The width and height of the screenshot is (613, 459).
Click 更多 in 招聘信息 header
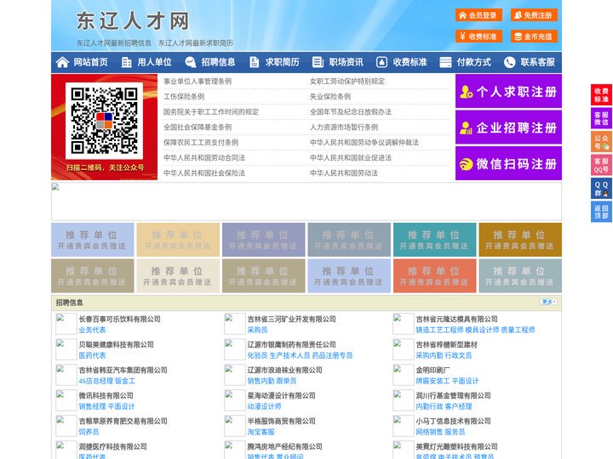pos(548,302)
